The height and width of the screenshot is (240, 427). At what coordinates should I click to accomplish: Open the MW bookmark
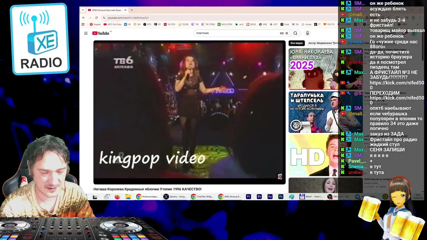point(263,24)
